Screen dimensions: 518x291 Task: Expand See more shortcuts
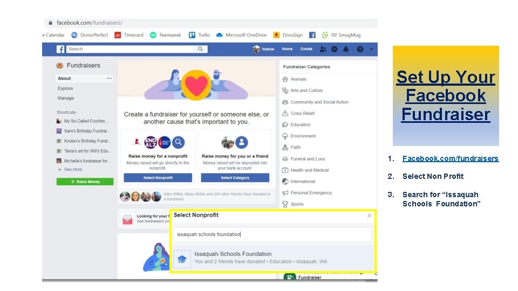click(x=70, y=169)
